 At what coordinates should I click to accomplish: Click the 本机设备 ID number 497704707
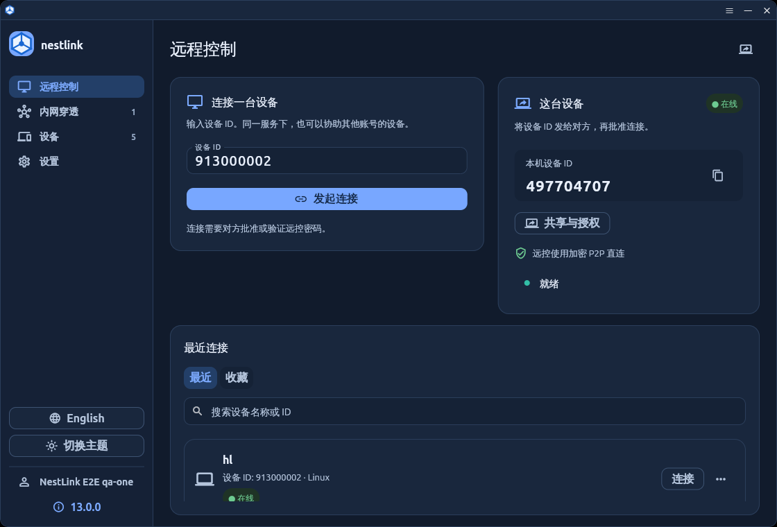[x=568, y=187]
